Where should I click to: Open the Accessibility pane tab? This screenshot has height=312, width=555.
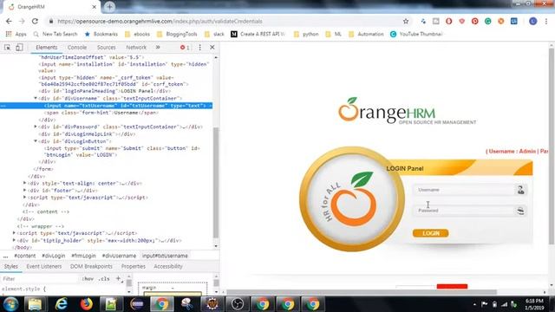[x=168, y=266]
